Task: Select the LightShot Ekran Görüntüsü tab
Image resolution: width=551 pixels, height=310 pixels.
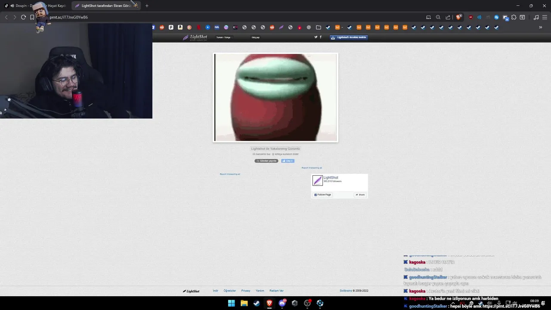Action: coord(105,6)
